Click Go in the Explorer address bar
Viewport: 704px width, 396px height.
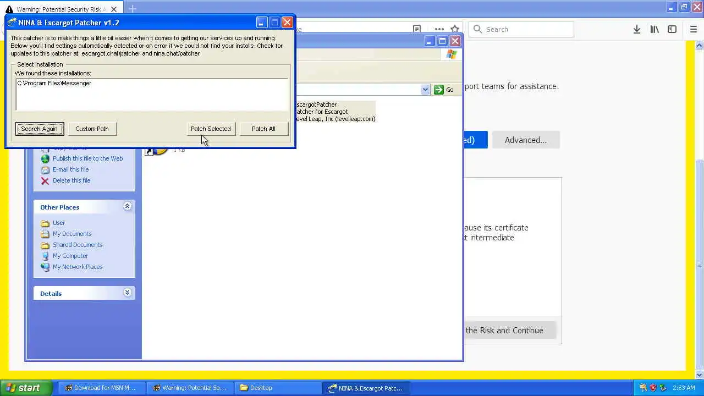click(444, 90)
